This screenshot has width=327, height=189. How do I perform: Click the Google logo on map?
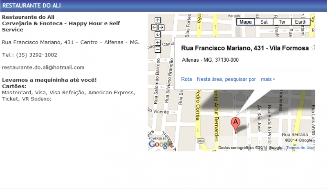pos(160,144)
